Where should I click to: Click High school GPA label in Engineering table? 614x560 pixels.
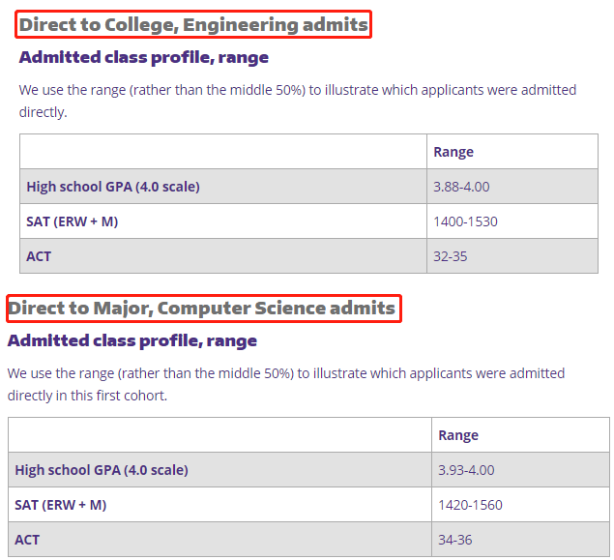[x=113, y=187]
